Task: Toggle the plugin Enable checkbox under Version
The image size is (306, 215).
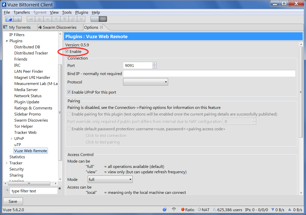Action: pyautogui.click(x=67, y=51)
